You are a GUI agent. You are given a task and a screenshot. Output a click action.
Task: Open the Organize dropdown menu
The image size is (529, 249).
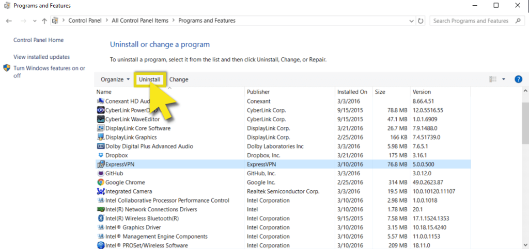pos(115,79)
